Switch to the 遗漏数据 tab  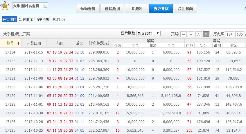(112, 9)
